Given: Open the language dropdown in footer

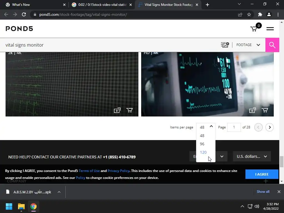Looking at the screenshot, I should [x=222, y=156].
